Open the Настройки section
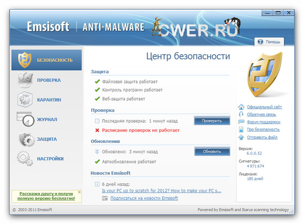The height and width of the screenshot is (224, 304). [x=50, y=159]
